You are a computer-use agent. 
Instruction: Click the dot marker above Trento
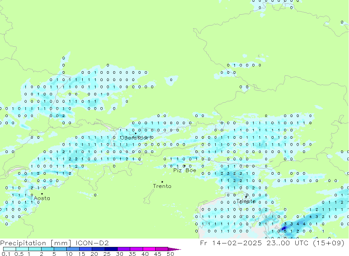[162, 182]
